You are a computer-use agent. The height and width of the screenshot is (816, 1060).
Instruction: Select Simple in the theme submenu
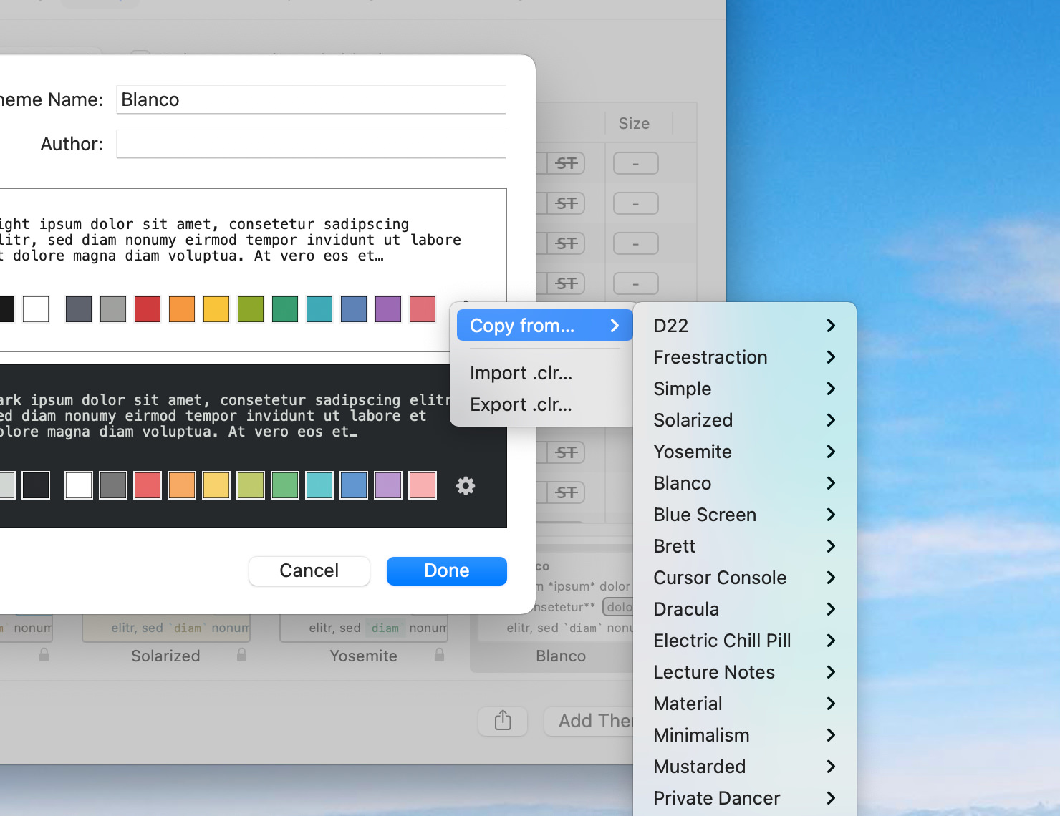coord(745,389)
